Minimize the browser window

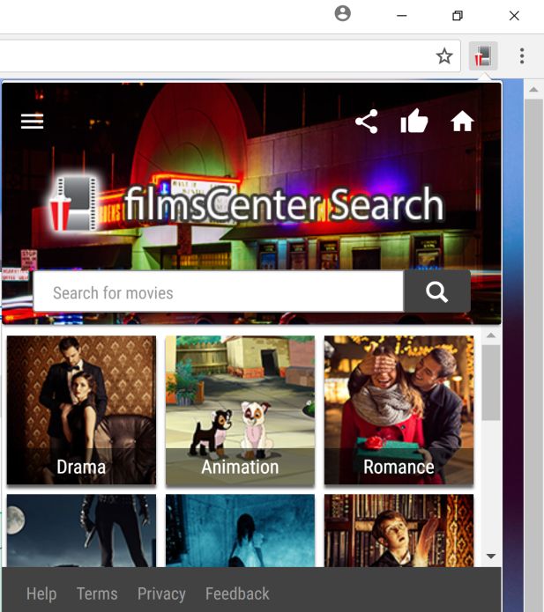point(402,16)
